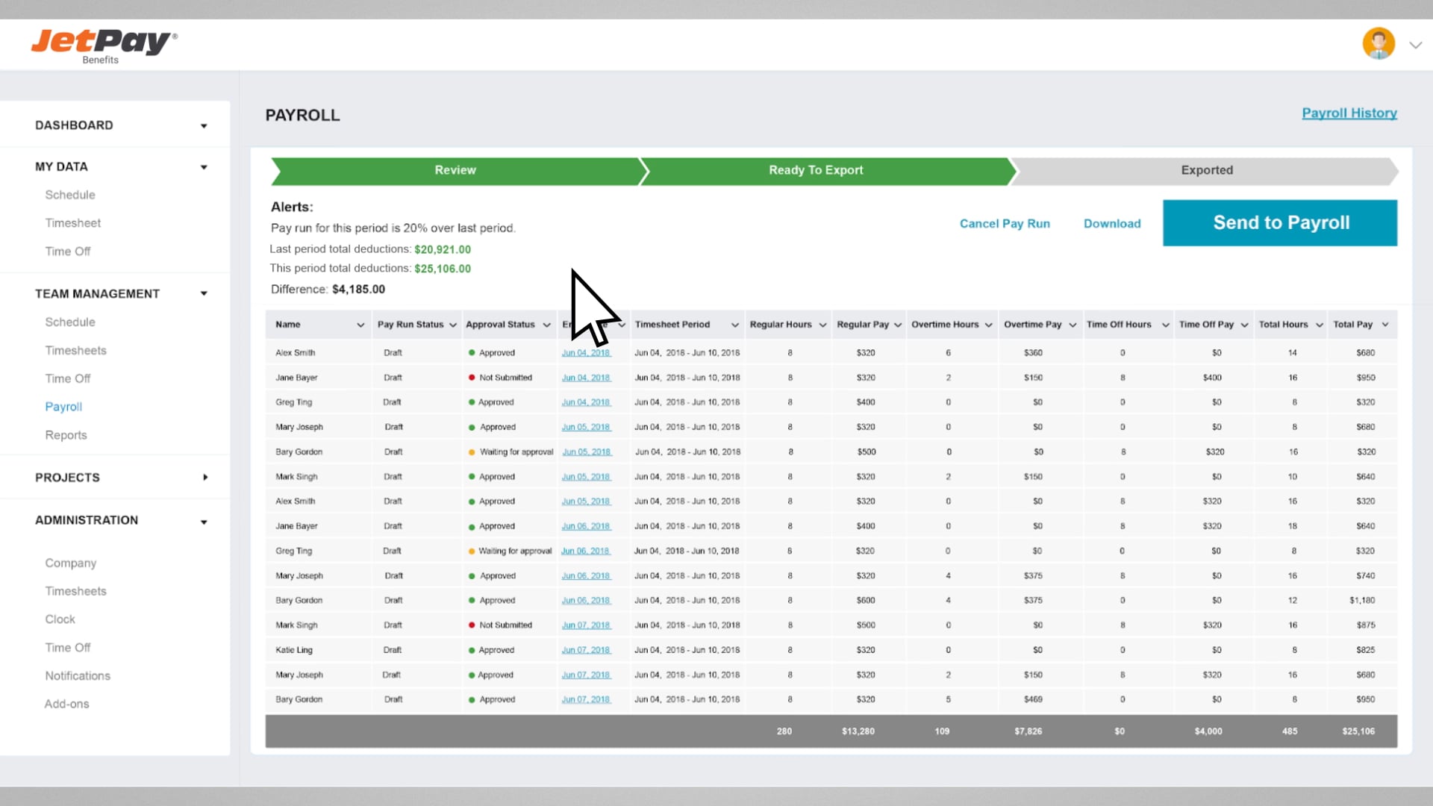Select the Exported stage step

(1206, 171)
